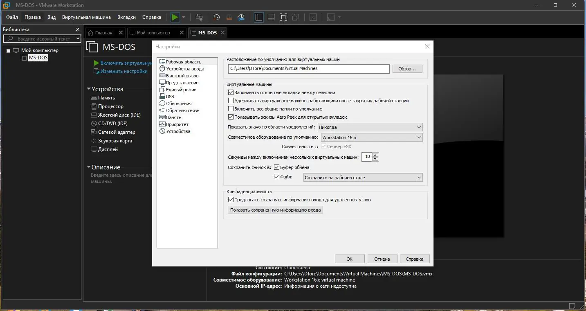Enter full screen mode
Image resolution: width=586 pixels, height=311 pixels.
point(283,17)
